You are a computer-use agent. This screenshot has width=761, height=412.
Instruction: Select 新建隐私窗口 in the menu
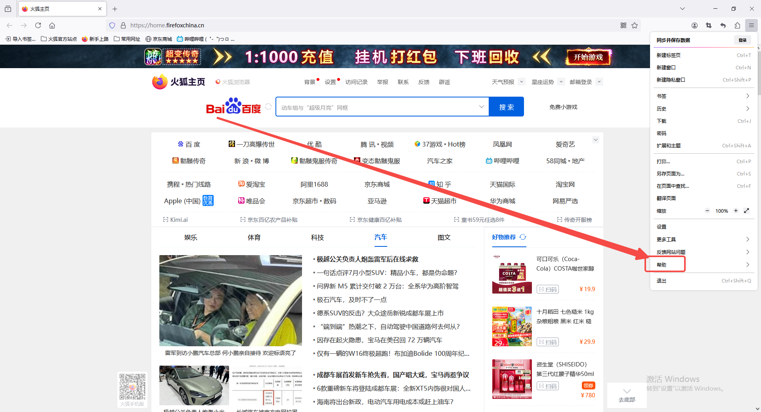coord(704,80)
